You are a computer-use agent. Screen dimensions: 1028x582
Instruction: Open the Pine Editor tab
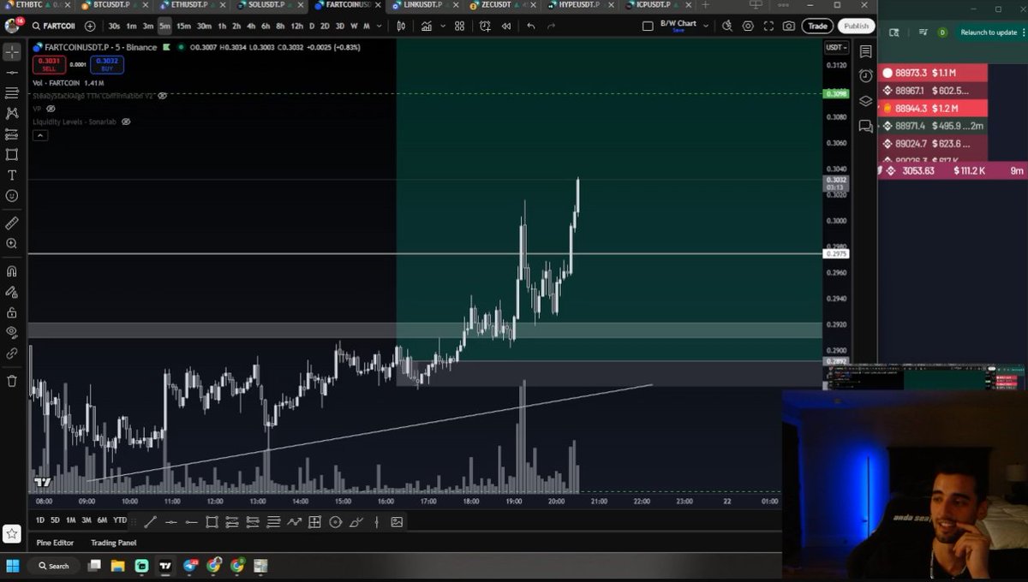pos(55,543)
